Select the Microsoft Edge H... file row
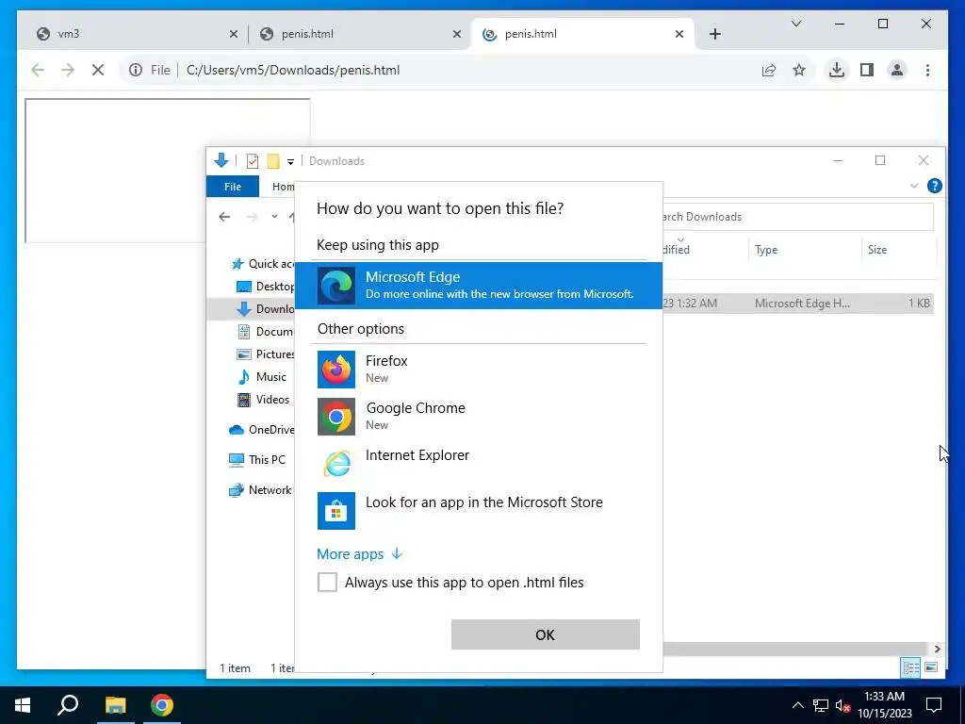The width and height of the screenshot is (965, 724). (797, 303)
